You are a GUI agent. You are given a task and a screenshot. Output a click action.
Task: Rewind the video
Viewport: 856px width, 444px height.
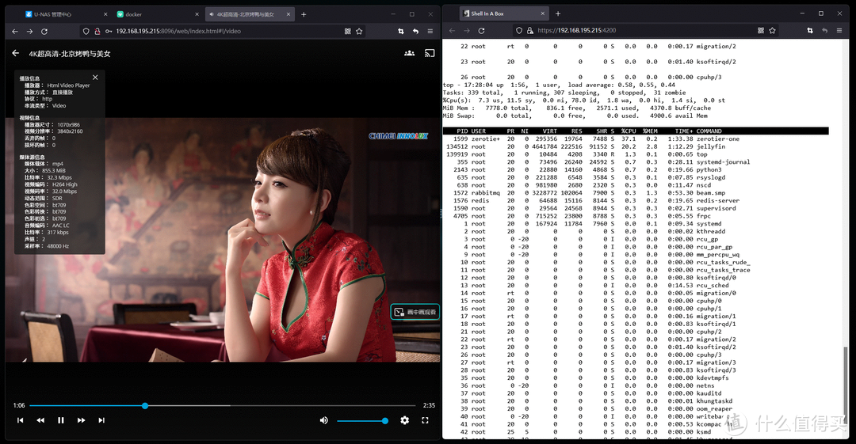40,420
